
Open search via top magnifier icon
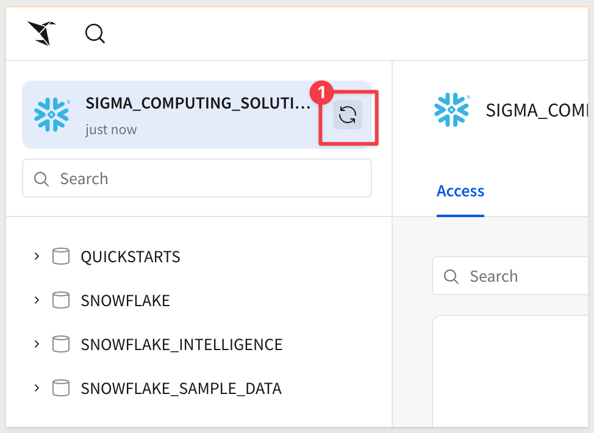[x=95, y=34]
